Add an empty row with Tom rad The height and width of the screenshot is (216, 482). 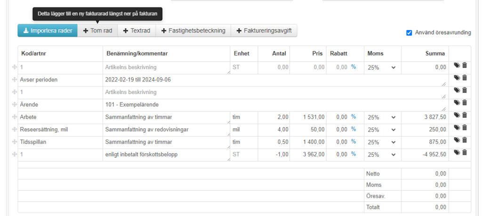click(x=97, y=31)
